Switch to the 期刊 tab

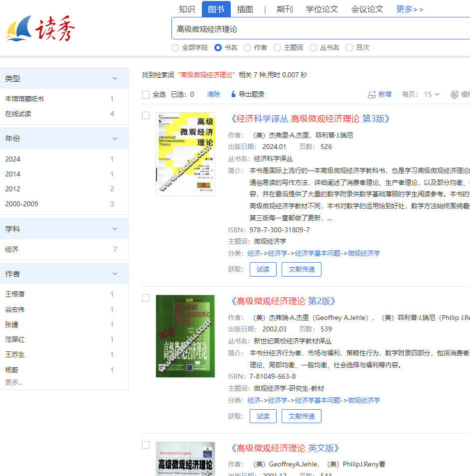coord(285,9)
